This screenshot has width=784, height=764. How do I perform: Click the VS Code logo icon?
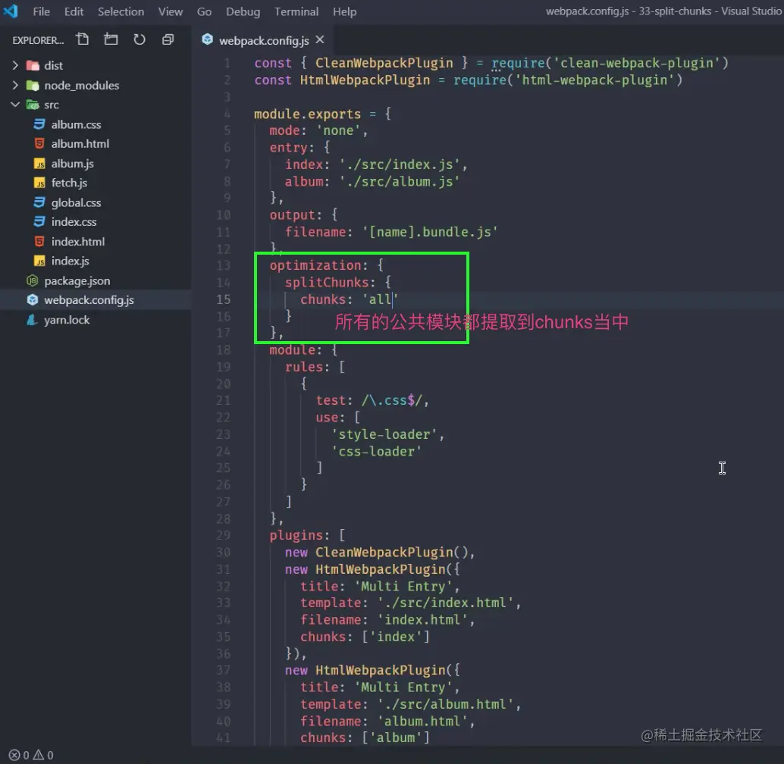10,11
